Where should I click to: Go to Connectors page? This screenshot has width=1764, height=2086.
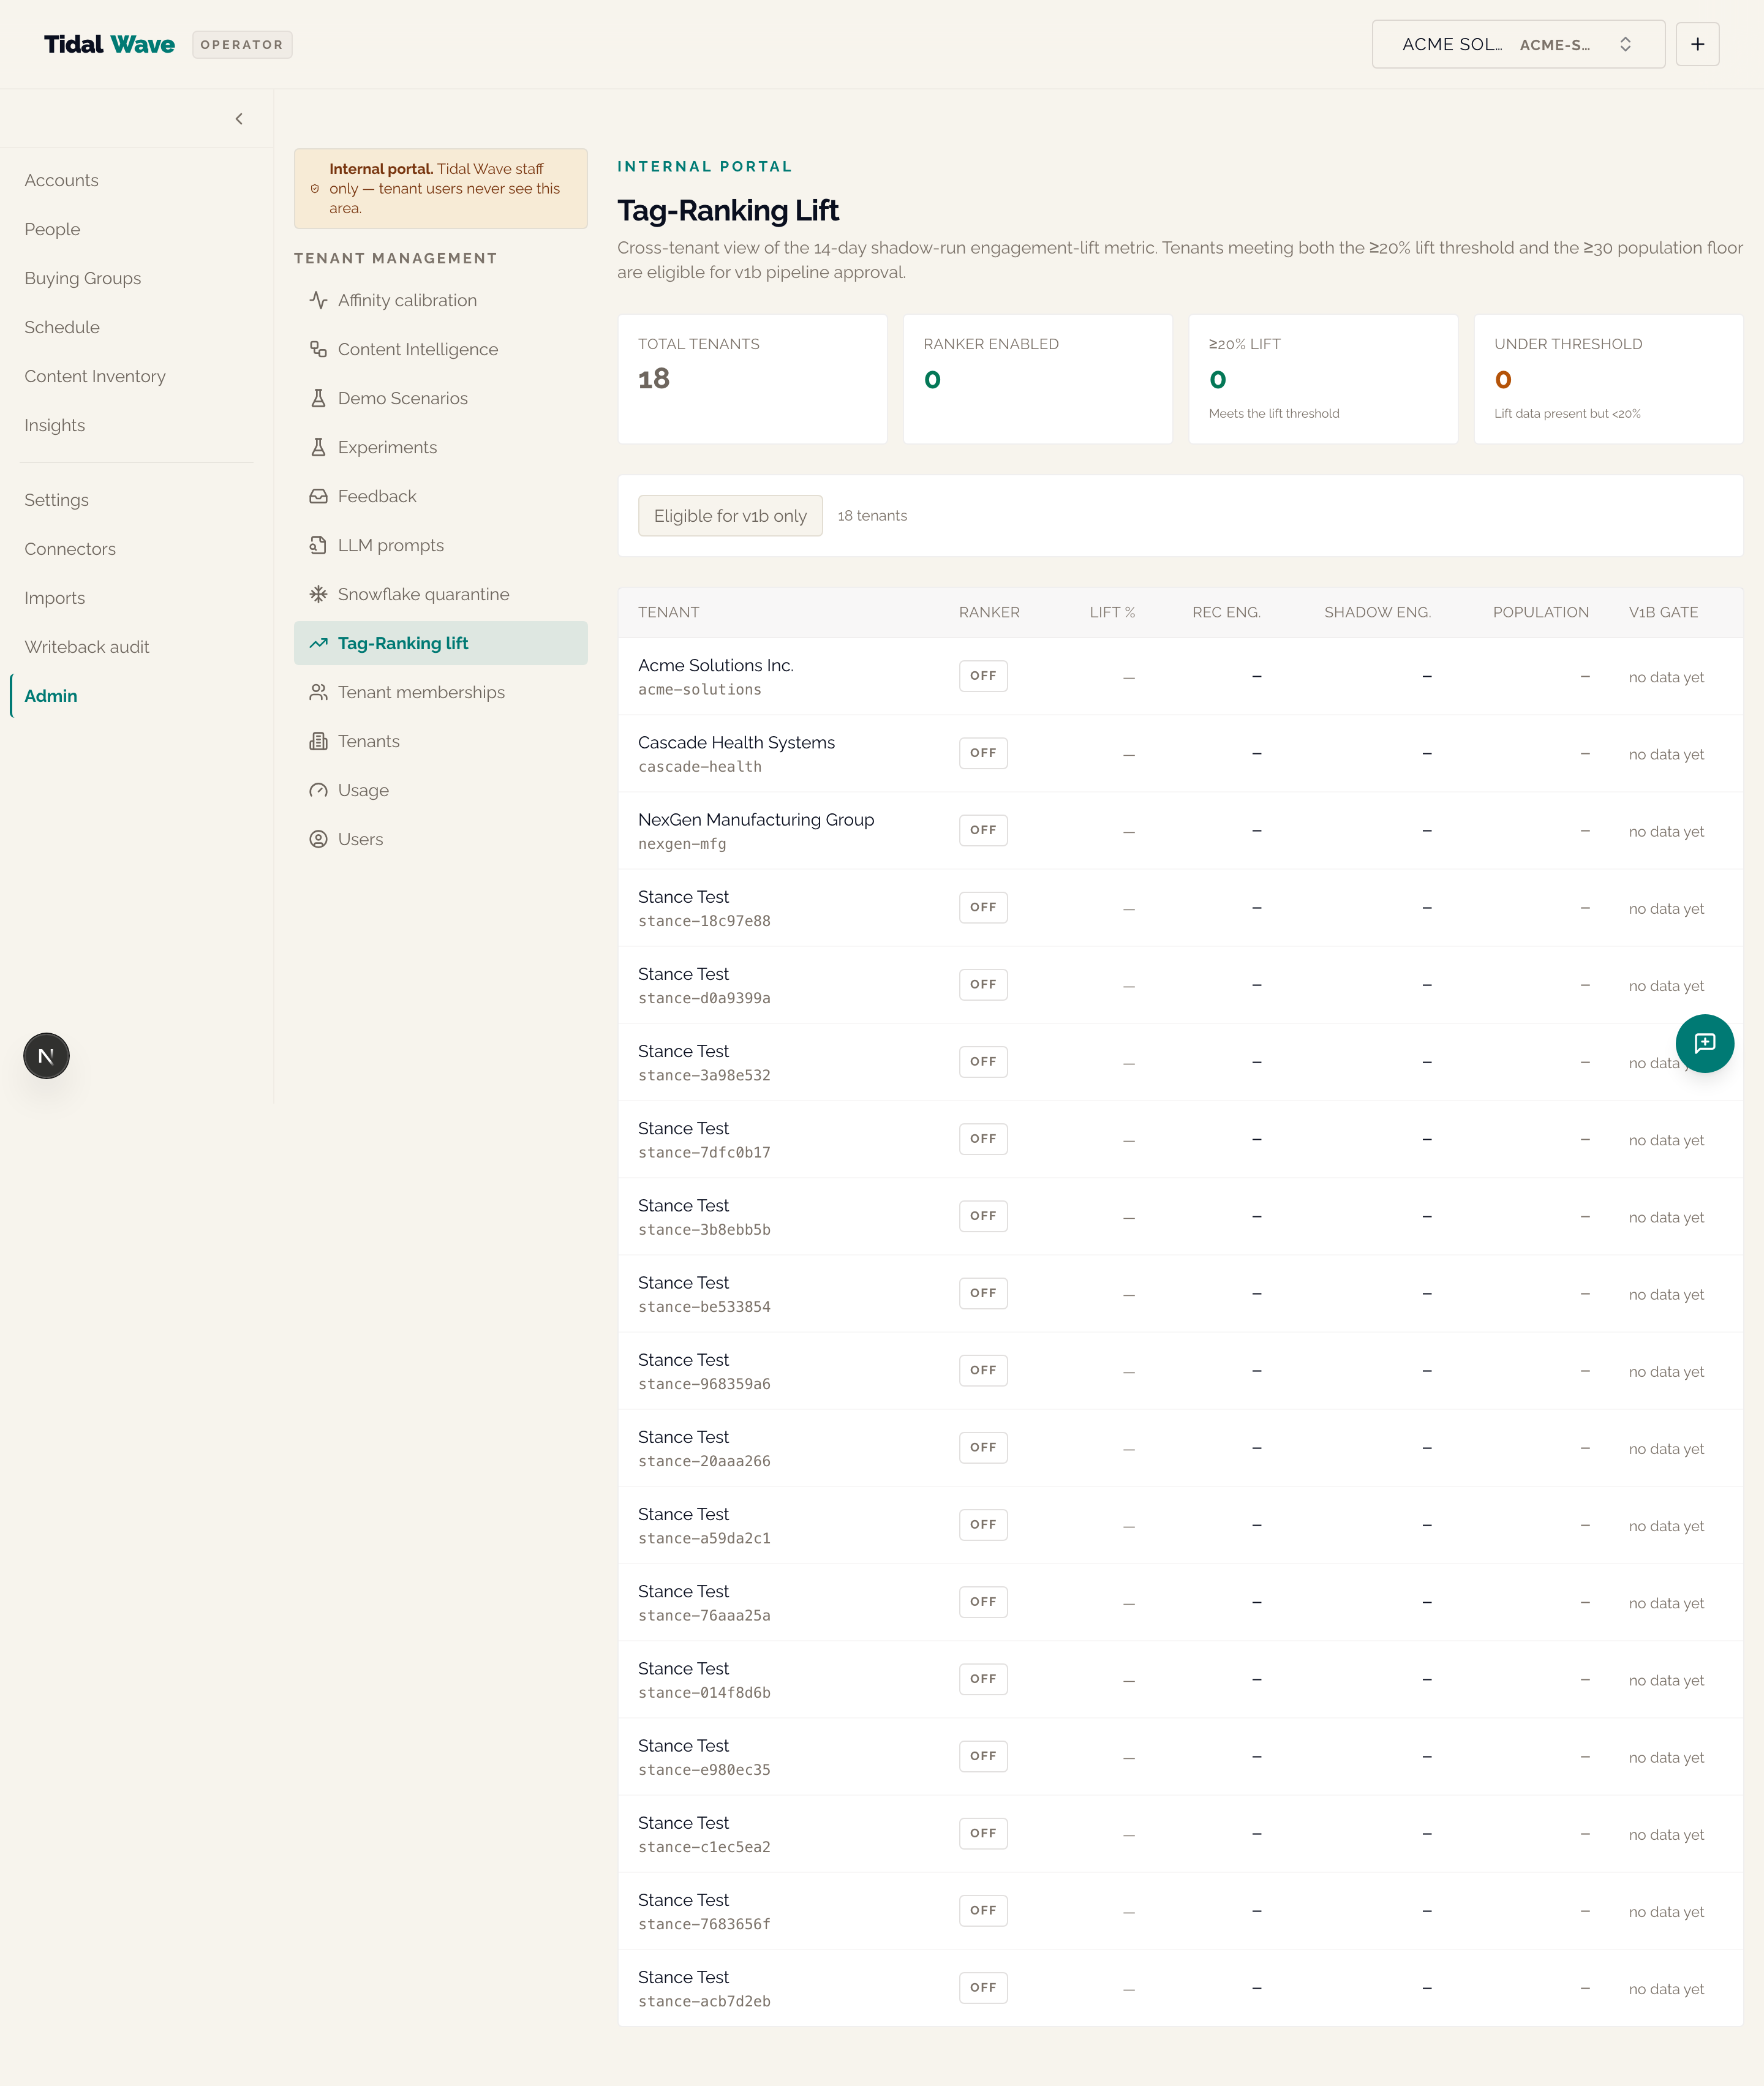(x=70, y=549)
